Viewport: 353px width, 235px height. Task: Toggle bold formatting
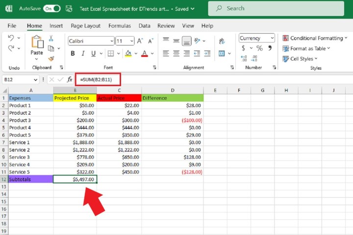click(x=72, y=54)
